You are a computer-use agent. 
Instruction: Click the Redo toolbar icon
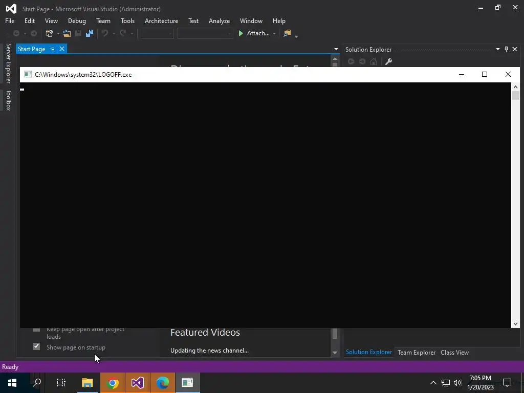123,33
